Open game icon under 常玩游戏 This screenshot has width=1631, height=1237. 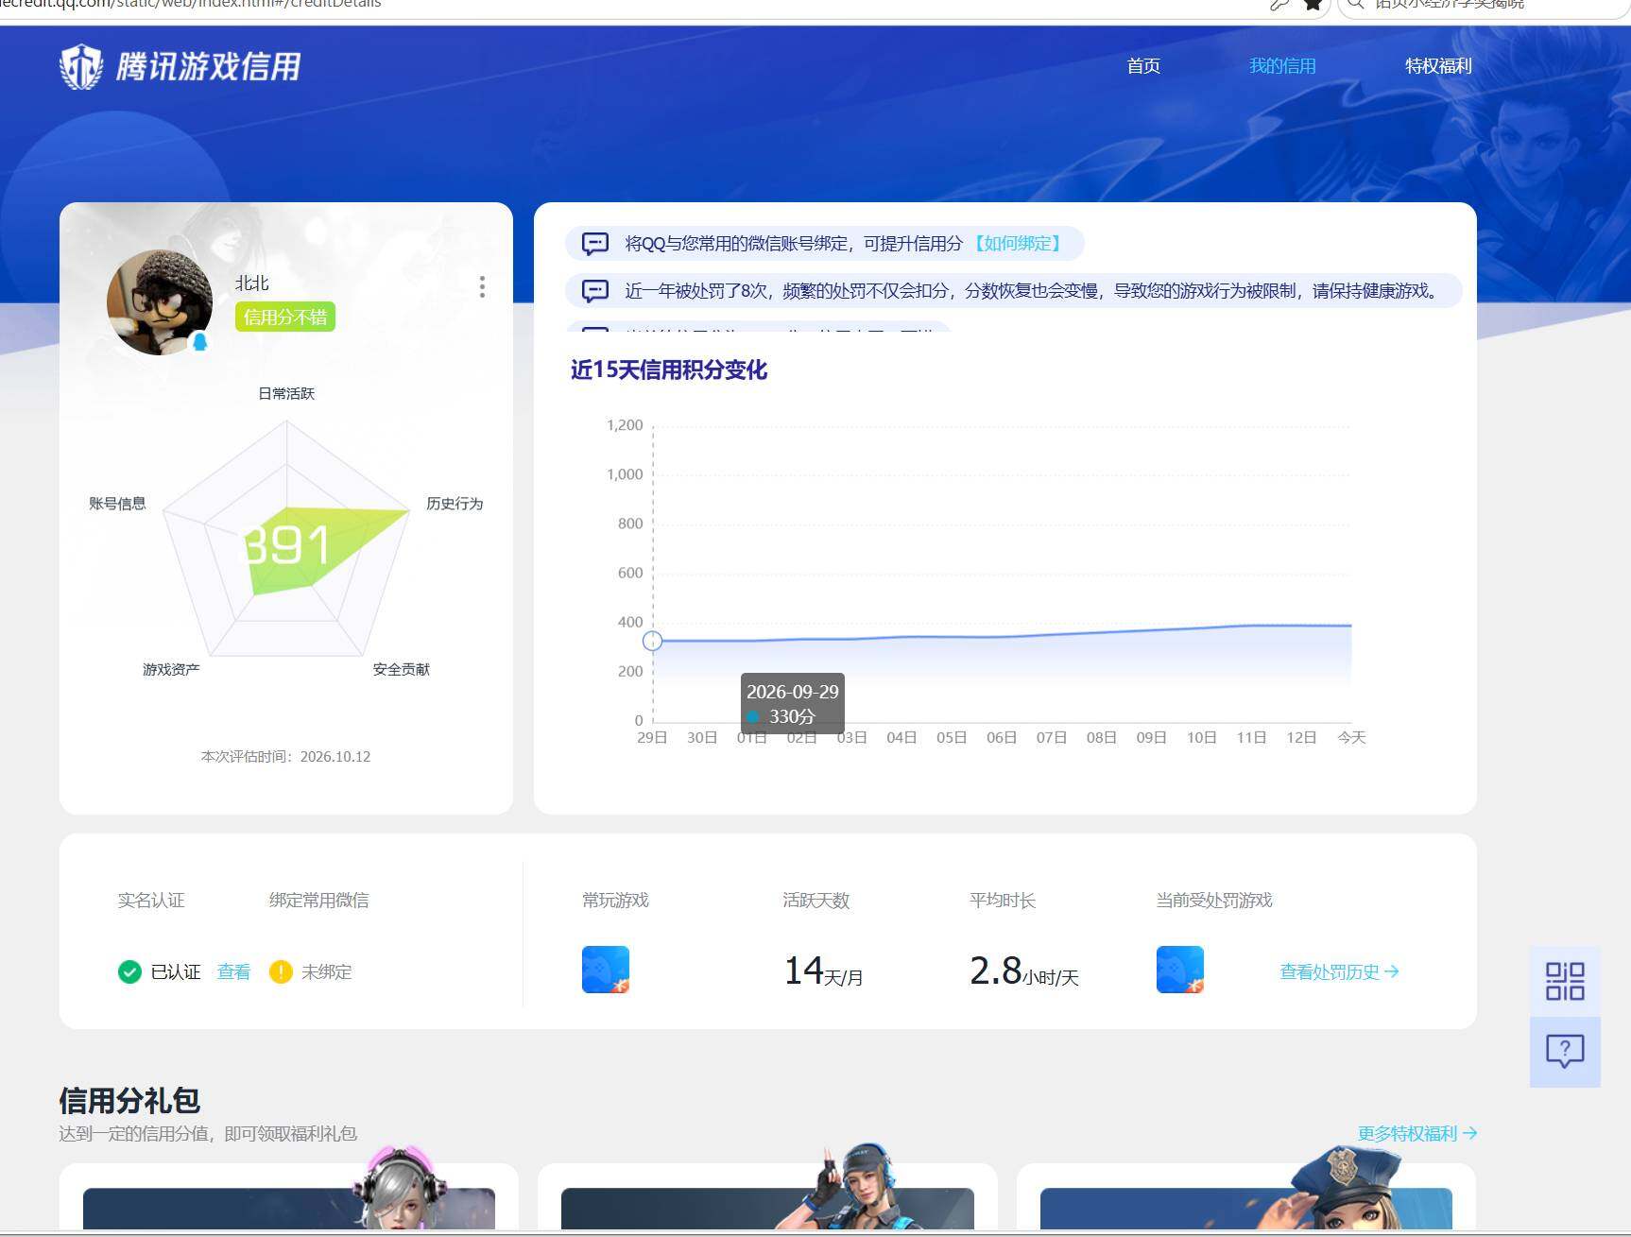pos(606,970)
